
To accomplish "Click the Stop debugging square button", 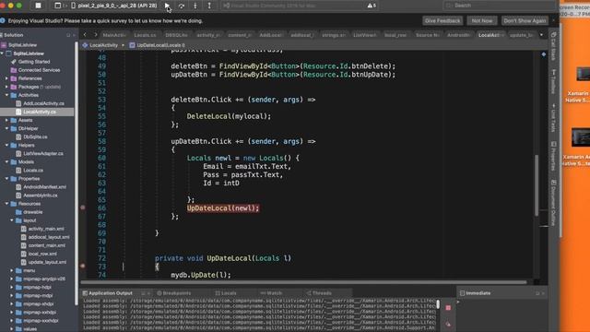I will (38, 6).
